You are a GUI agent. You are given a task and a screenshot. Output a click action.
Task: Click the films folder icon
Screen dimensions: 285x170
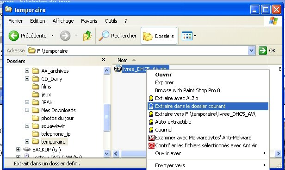[36, 87]
